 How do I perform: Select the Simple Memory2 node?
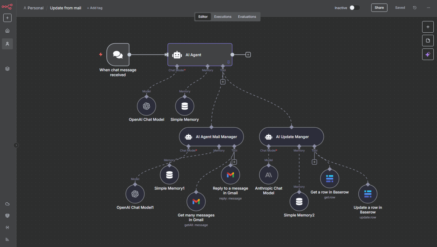[x=299, y=202]
